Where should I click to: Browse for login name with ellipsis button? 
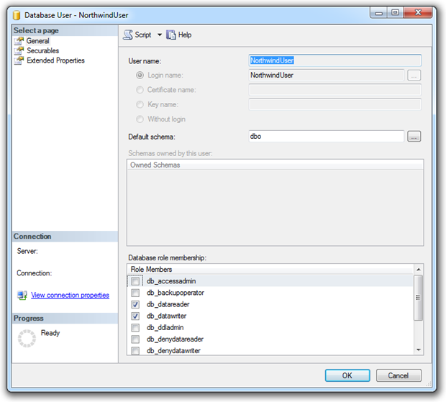414,76
